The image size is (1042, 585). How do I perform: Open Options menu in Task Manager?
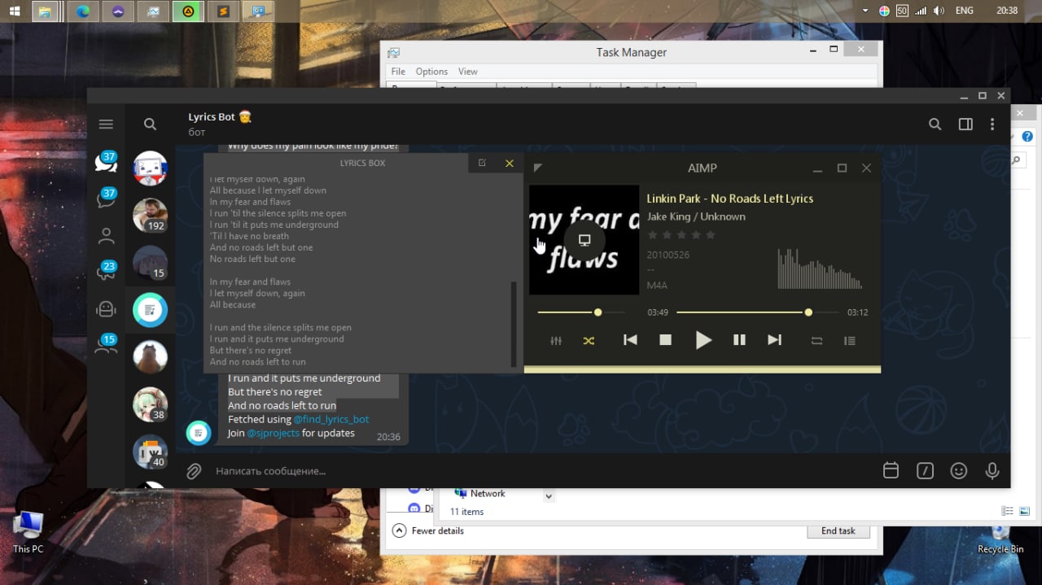(x=431, y=72)
